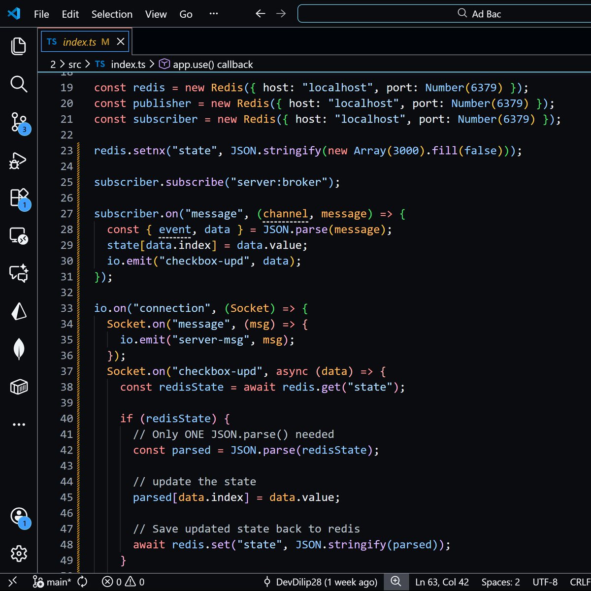Select app.use() callback breadcrumb symbol
Image resolution: width=591 pixels, height=591 pixels.
[x=206, y=65]
